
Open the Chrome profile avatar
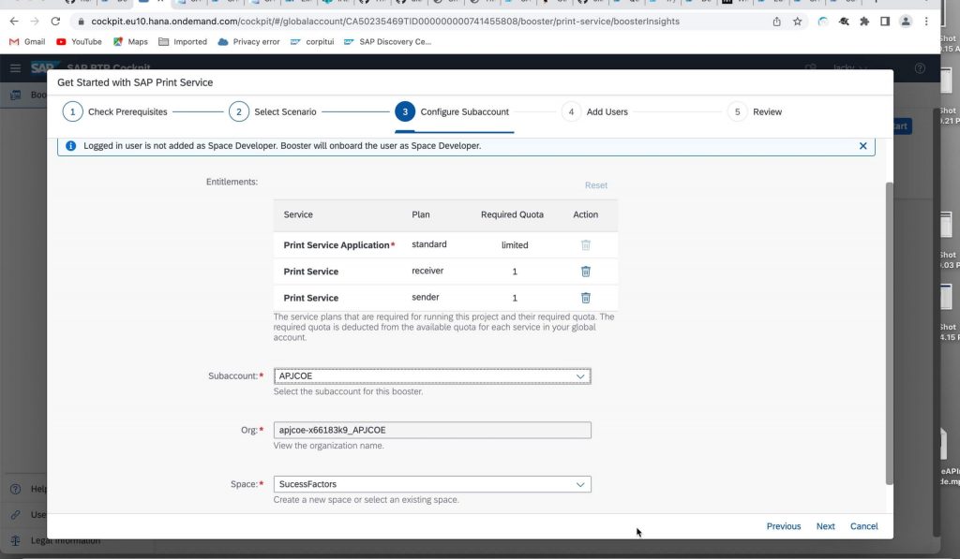pyautogui.click(x=905, y=22)
